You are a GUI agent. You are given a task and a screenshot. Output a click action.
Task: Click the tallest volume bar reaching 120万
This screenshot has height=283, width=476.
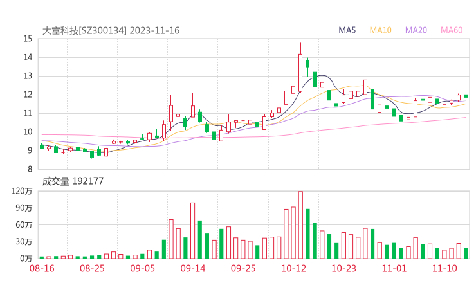click(300, 225)
